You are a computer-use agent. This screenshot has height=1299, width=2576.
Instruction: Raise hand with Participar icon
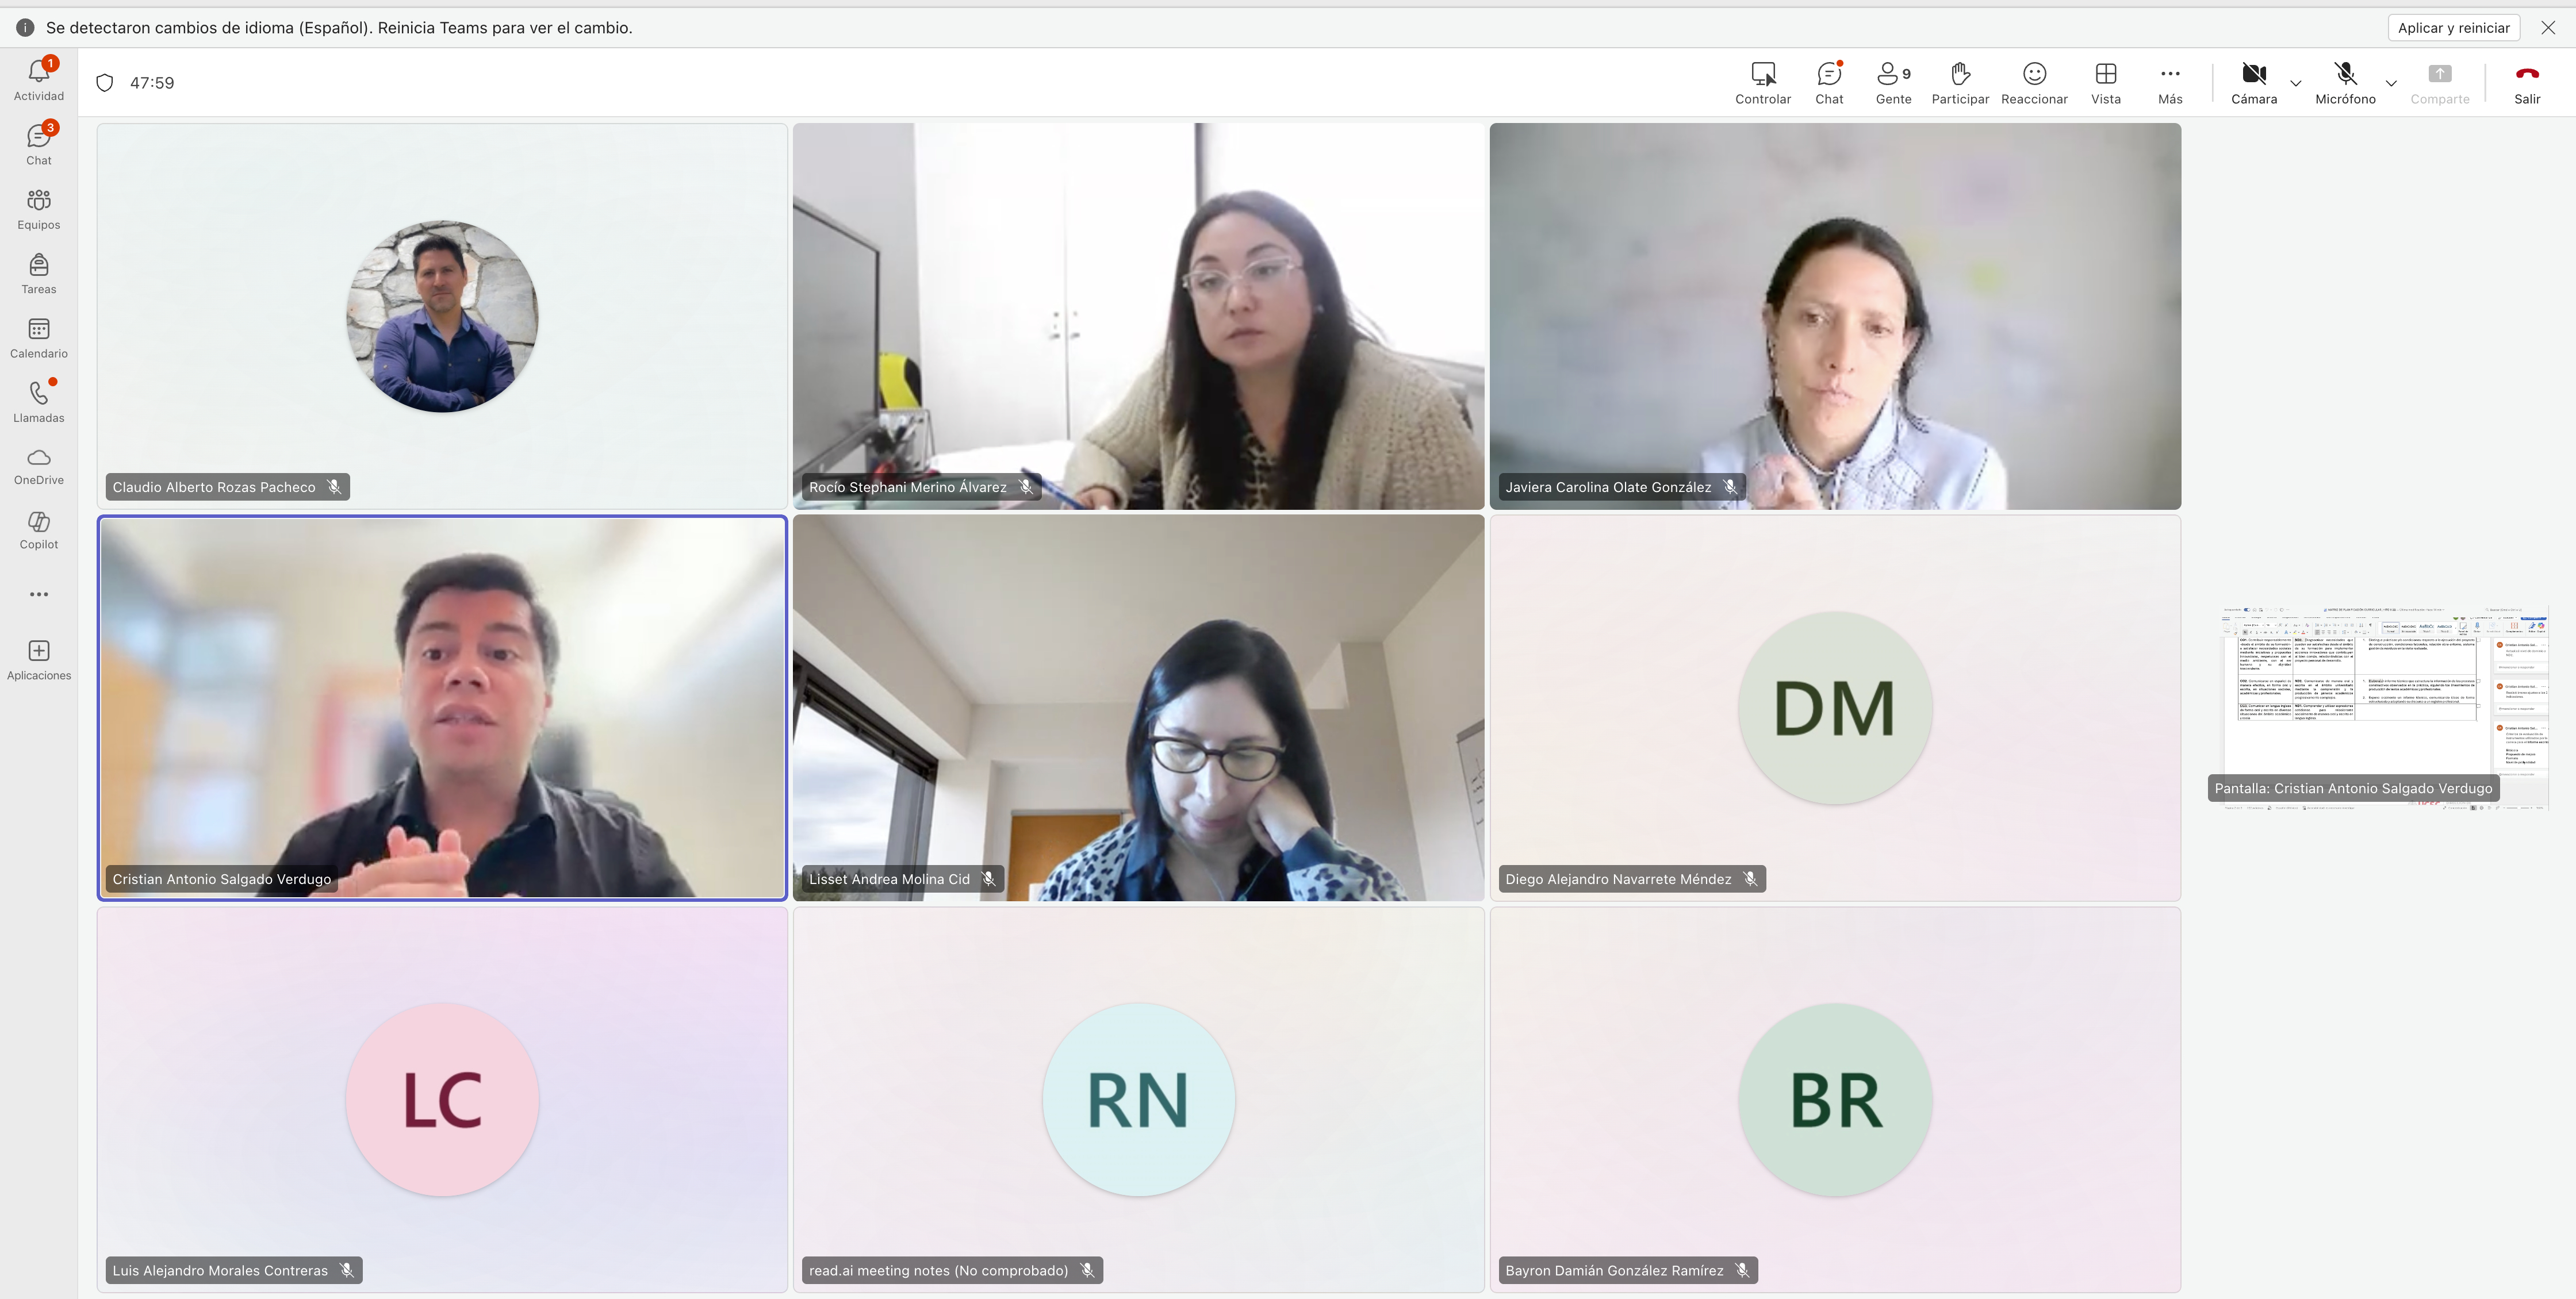(1960, 74)
